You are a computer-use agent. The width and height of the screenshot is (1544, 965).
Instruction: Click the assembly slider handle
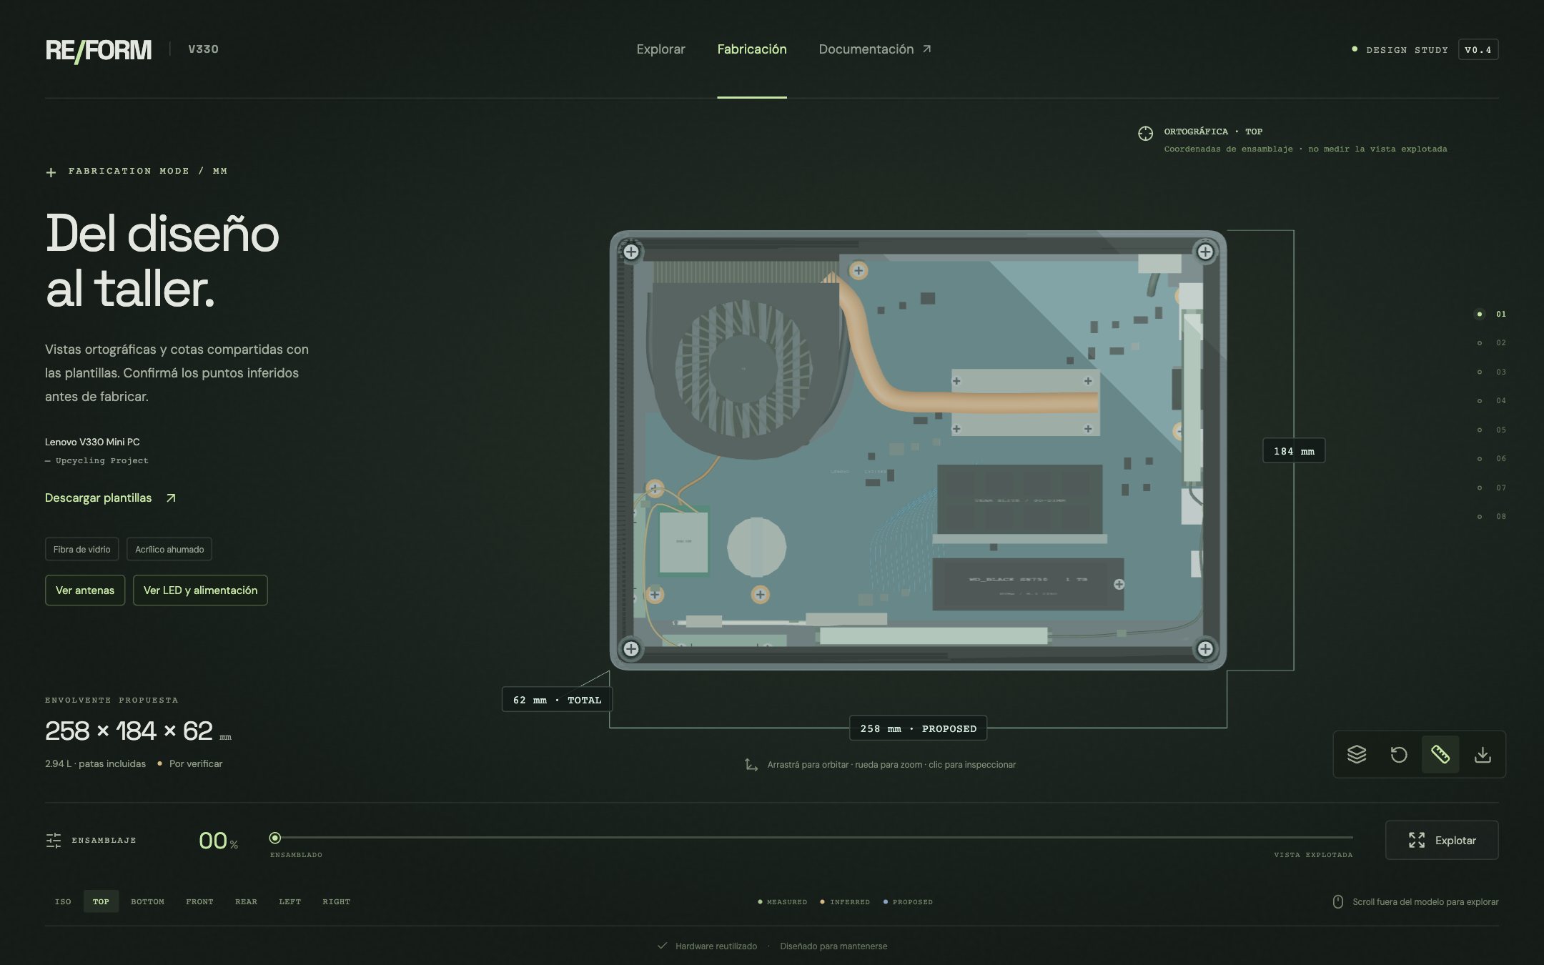(x=275, y=838)
